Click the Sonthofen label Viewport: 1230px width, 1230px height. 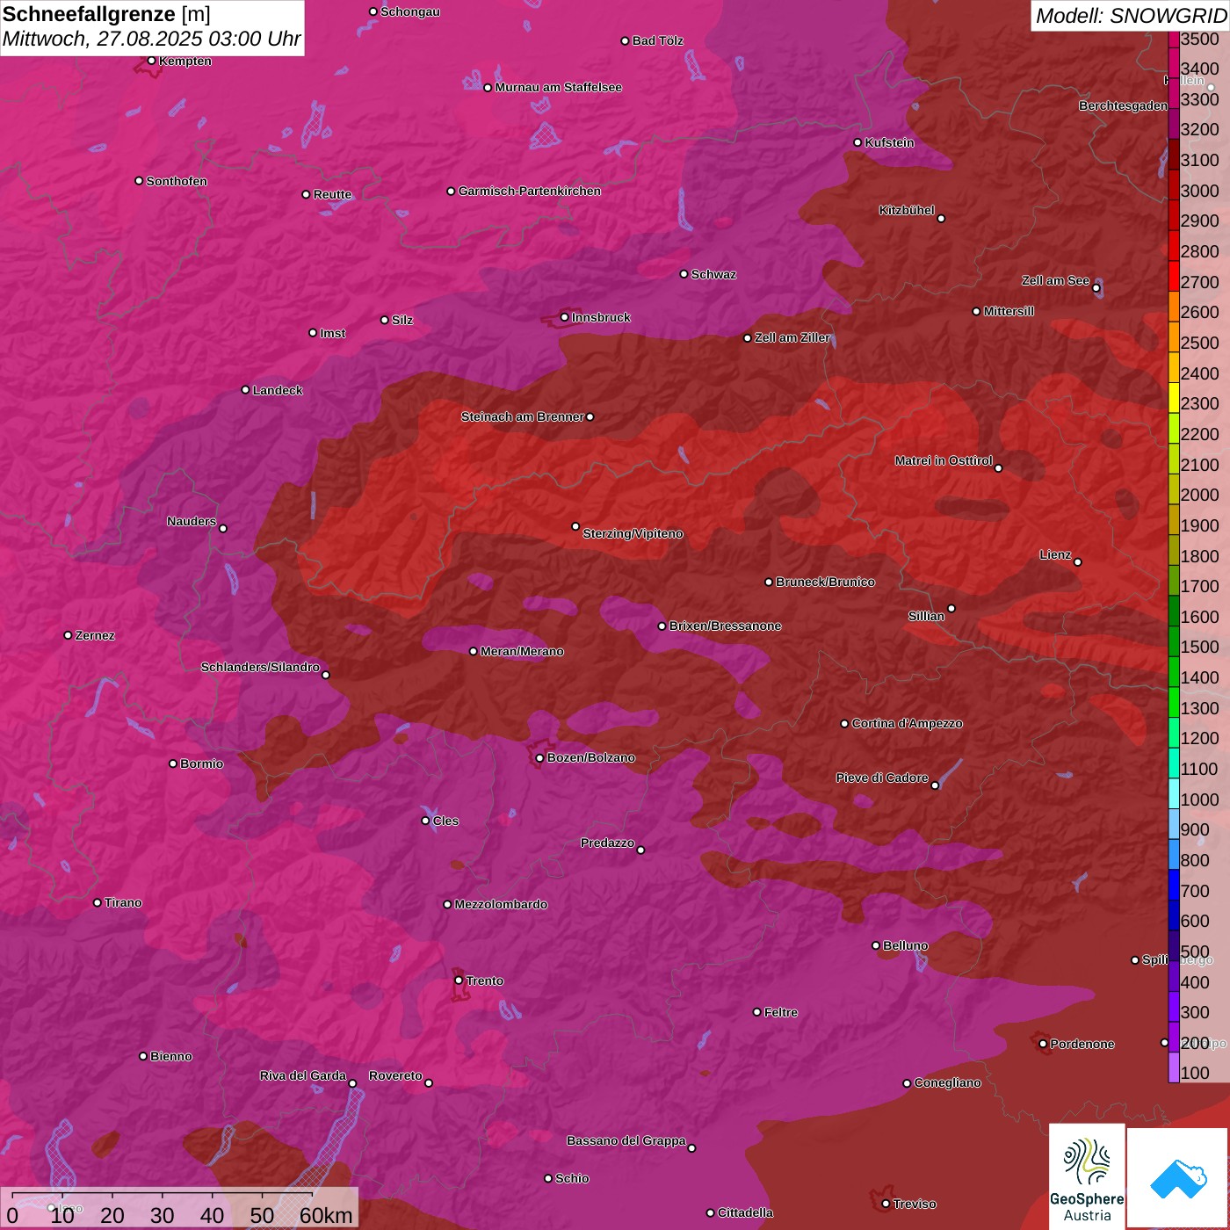click(177, 181)
